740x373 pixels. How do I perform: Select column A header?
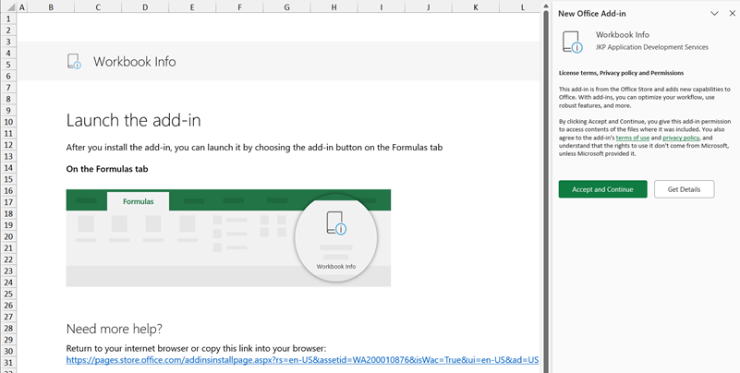tap(21, 7)
